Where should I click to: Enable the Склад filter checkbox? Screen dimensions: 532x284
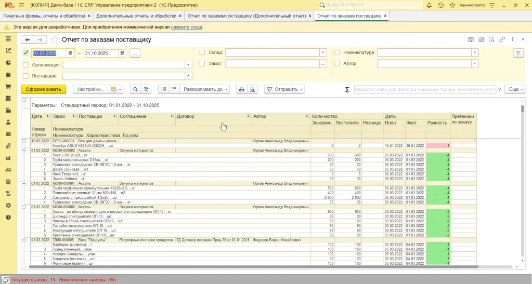click(202, 52)
